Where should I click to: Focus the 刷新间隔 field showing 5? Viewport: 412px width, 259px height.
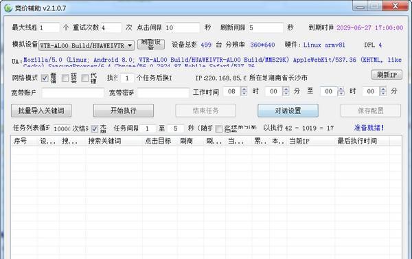[x=265, y=27]
